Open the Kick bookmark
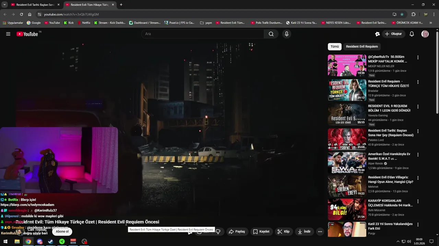Screen dimensions: 439x246 [x=69, y=23]
